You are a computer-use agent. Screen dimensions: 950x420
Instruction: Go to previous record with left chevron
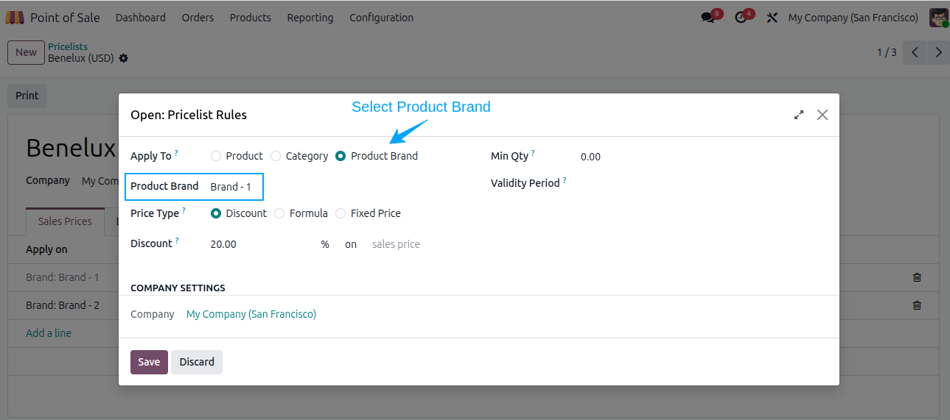pos(915,52)
